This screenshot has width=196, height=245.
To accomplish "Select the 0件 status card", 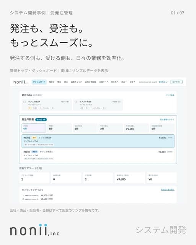I will point(162,128).
